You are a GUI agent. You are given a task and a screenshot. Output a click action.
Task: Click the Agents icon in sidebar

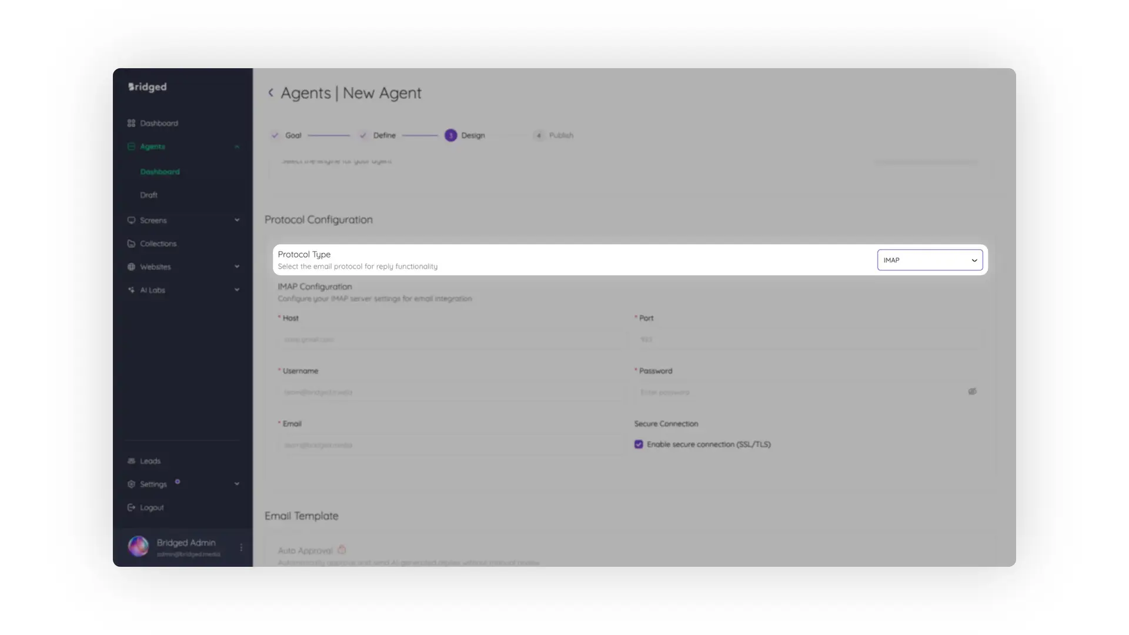pos(131,146)
